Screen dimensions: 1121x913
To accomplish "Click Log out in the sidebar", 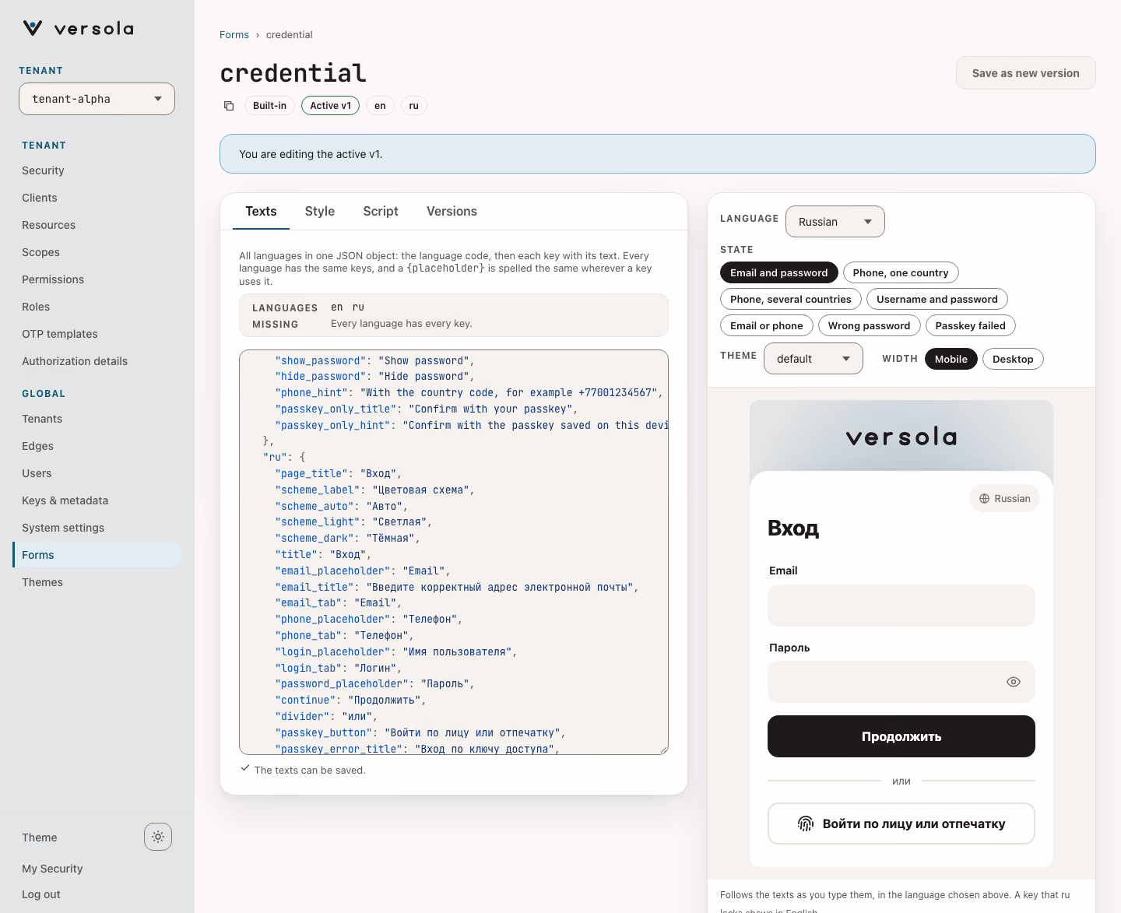I will [x=41, y=894].
